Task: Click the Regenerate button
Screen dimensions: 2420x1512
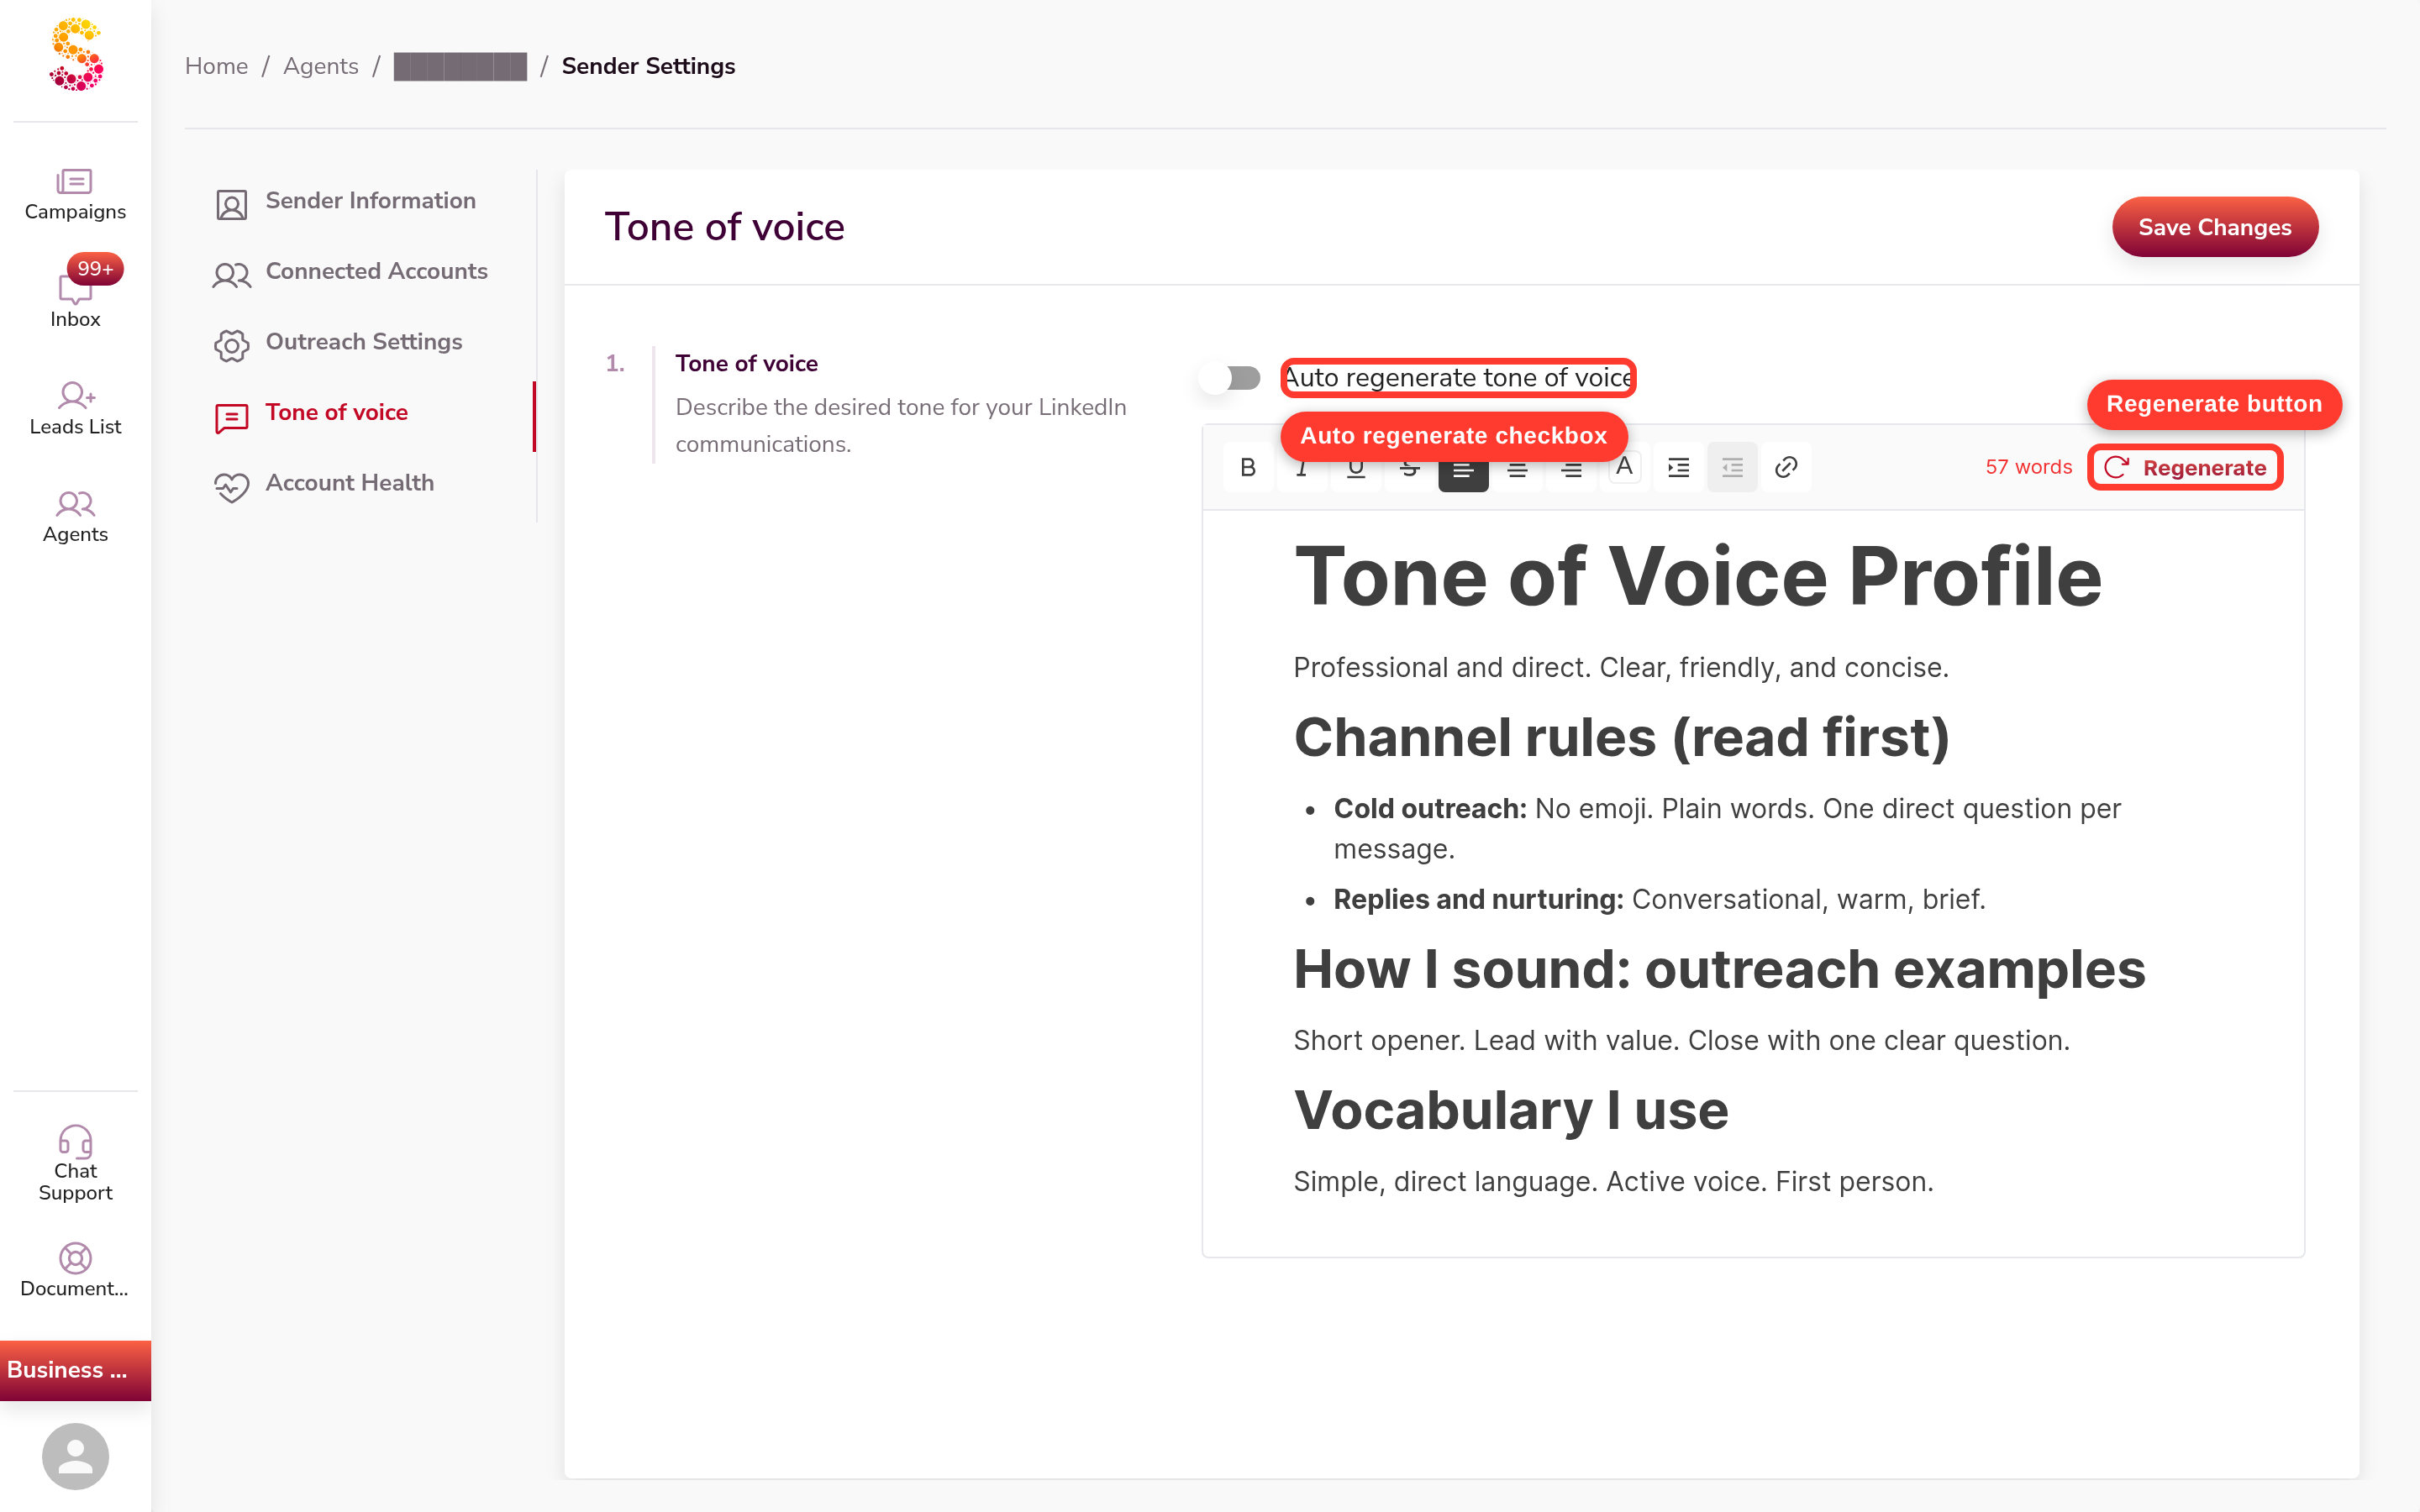Action: point(2185,468)
